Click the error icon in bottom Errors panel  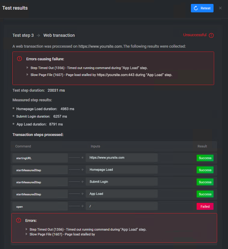coord(19,221)
